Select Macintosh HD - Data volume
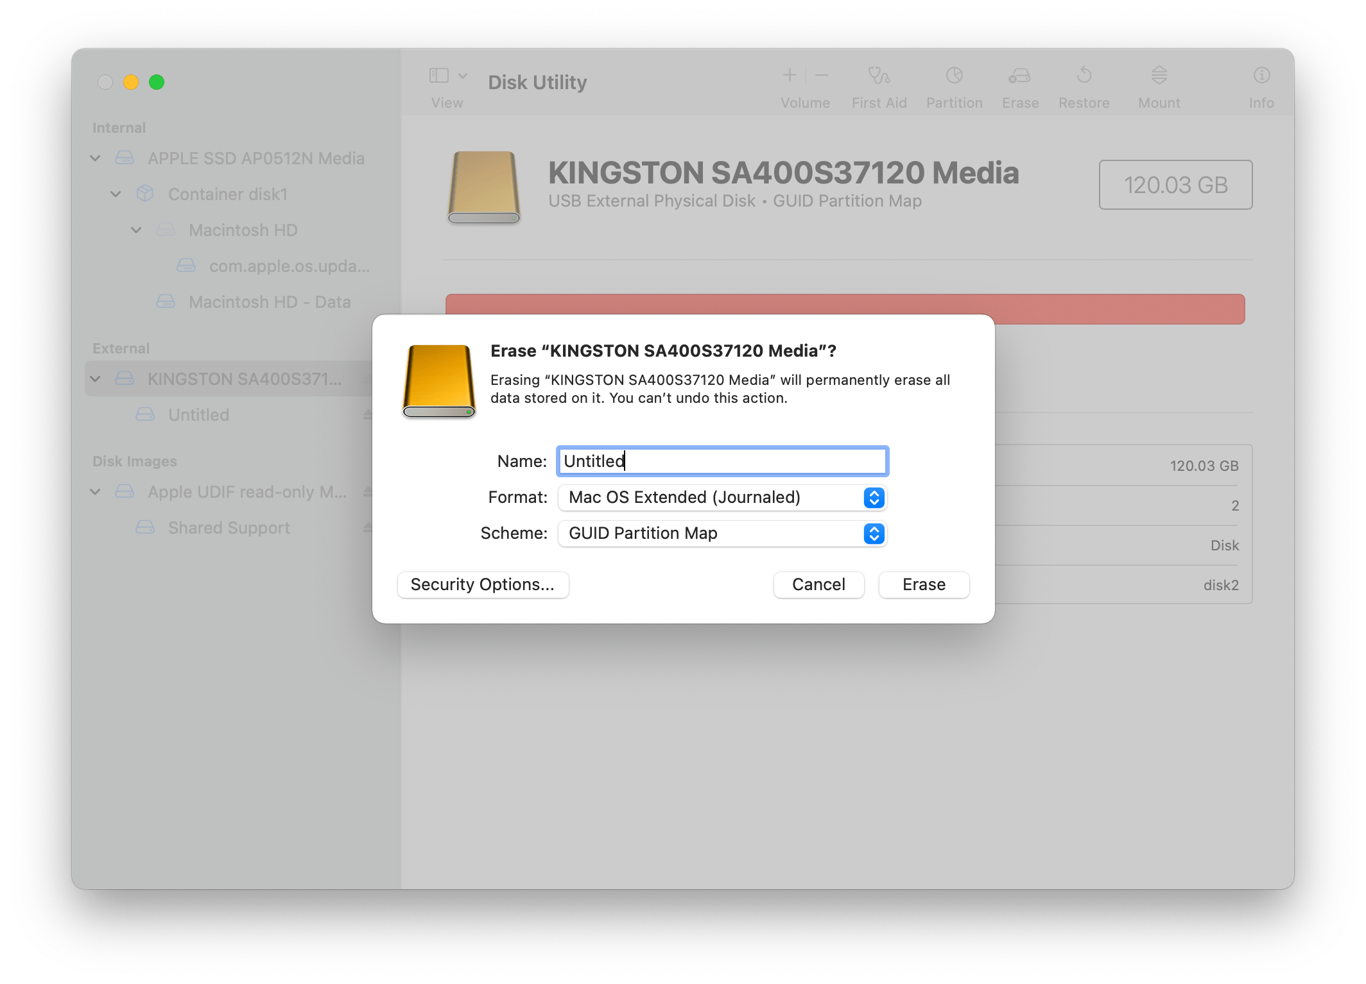The image size is (1366, 984). coord(269,302)
